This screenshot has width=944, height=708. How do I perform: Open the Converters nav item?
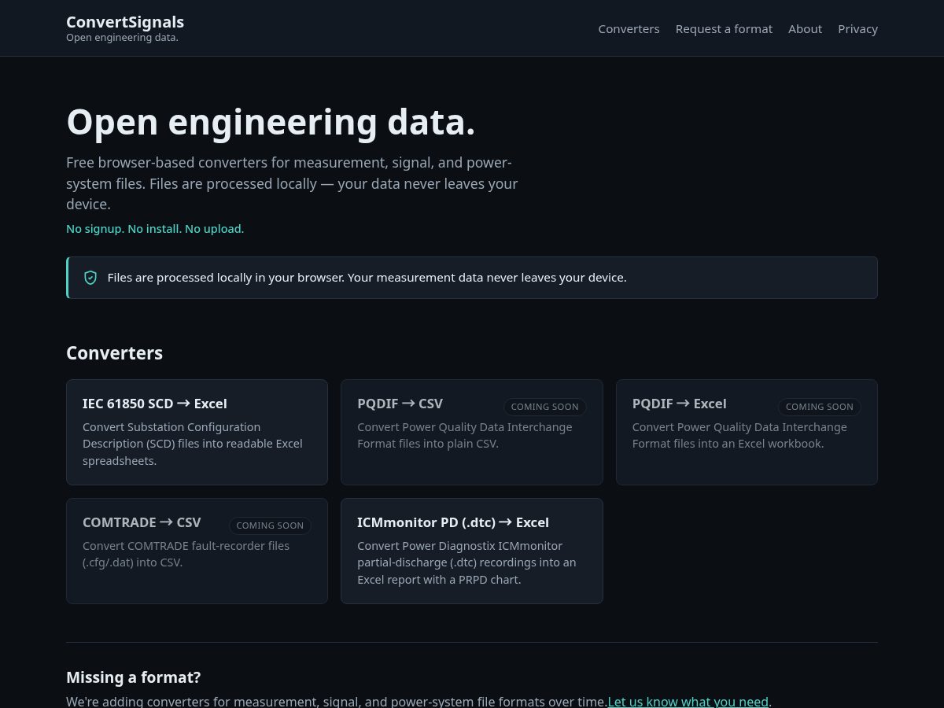pos(629,29)
